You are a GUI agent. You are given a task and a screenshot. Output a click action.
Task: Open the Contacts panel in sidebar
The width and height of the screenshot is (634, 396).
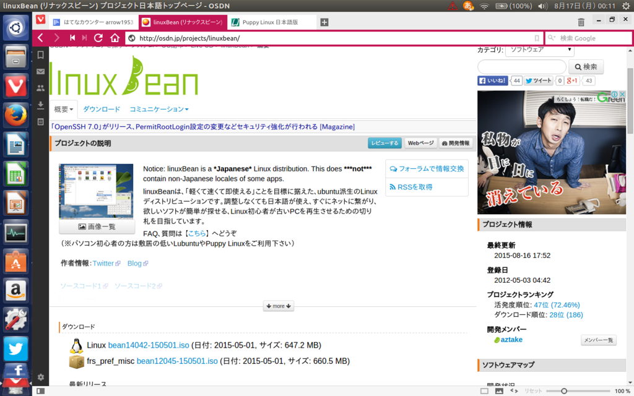(40, 88)
